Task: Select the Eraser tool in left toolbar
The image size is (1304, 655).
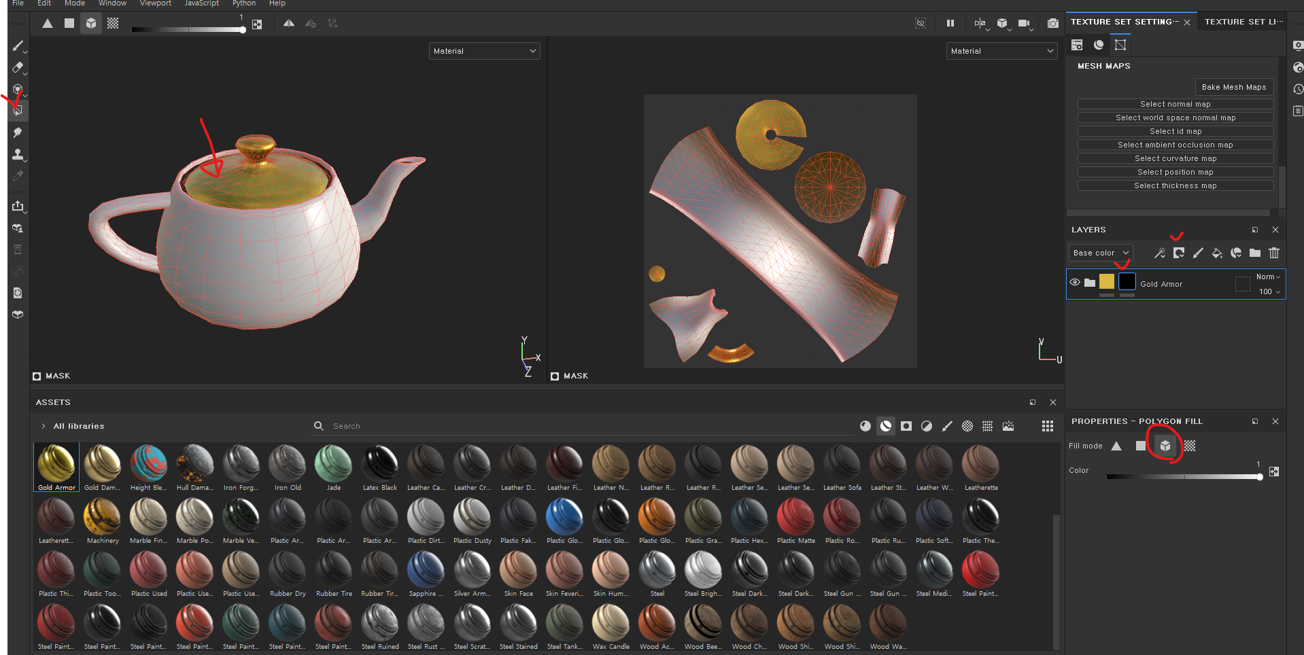Action: coord(18,67)
